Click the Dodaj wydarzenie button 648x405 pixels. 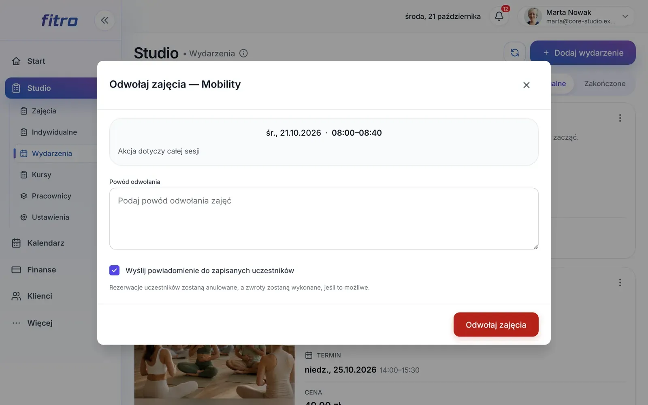coord(582,53)
